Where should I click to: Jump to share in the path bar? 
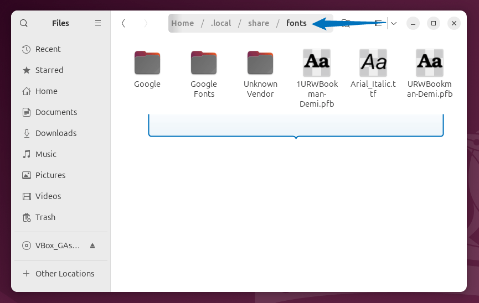click(x=259, y=23)
